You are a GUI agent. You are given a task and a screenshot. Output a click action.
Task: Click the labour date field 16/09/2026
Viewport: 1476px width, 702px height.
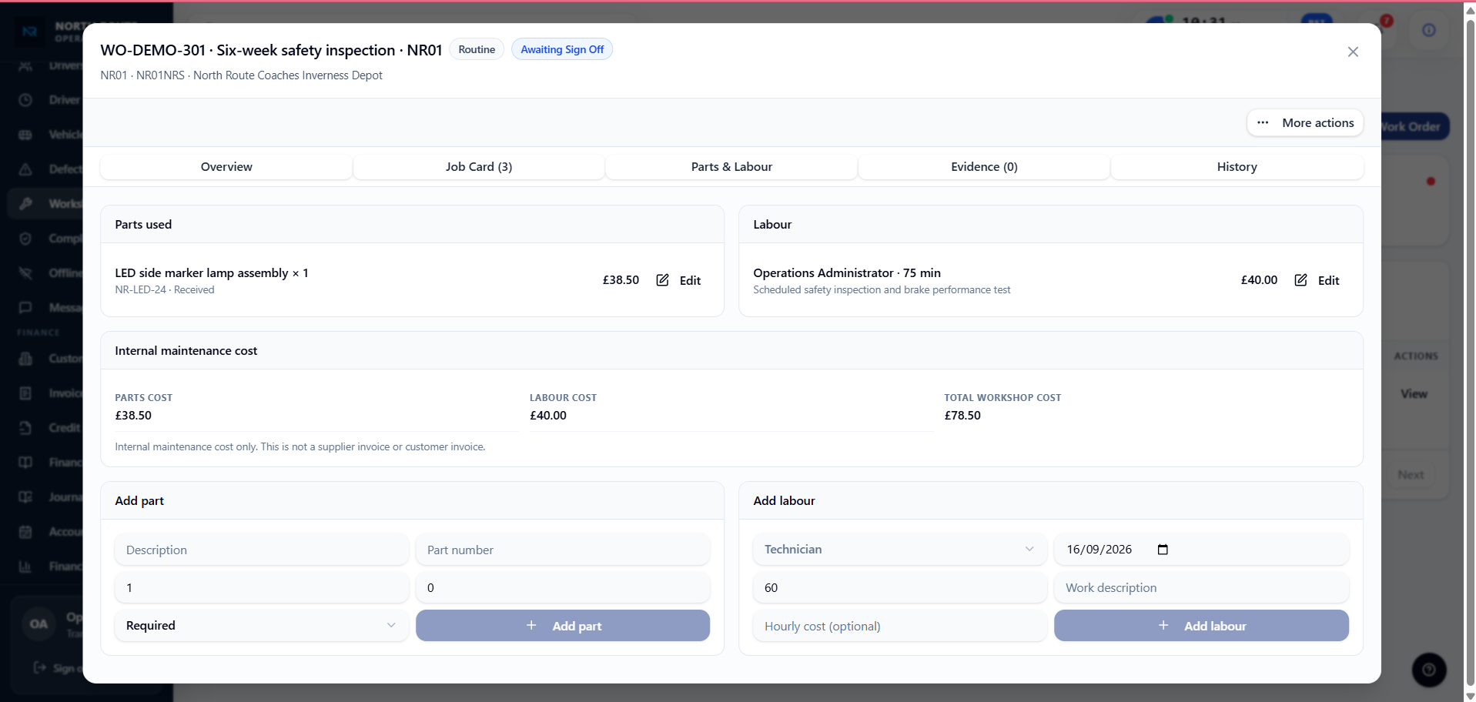click(1202, 550)
